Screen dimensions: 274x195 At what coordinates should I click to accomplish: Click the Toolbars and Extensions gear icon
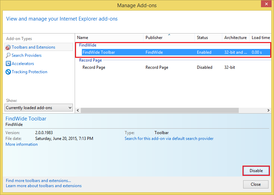(x=8, y=47)
